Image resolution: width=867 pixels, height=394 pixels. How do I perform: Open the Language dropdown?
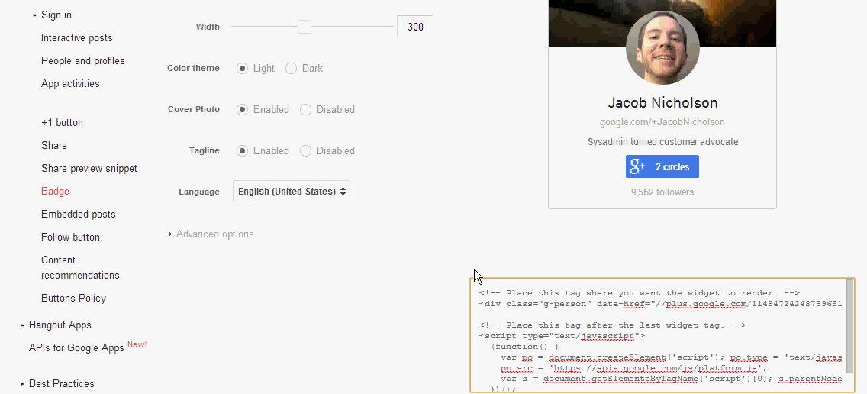pyautogui.click(x=292, y=192)
